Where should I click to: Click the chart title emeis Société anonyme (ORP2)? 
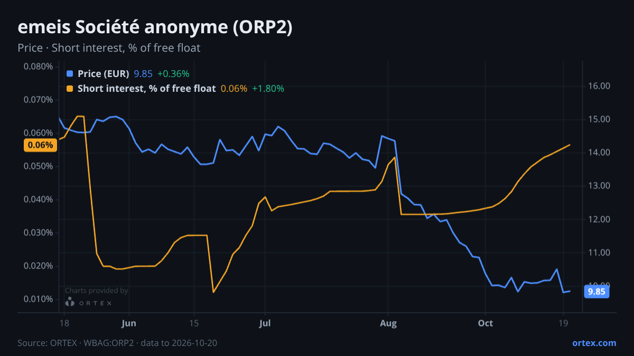155,28
